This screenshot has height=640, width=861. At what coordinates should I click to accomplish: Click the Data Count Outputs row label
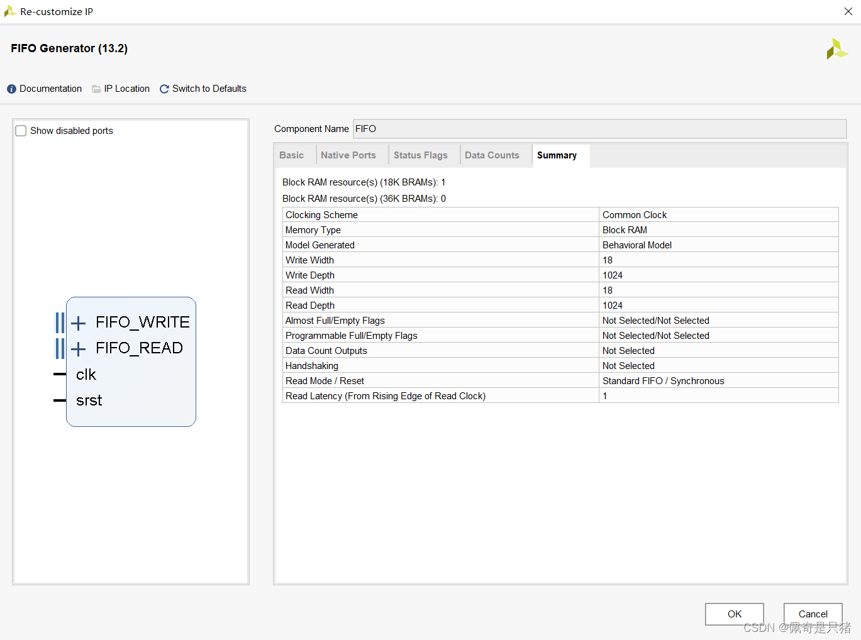pos(326,351)
